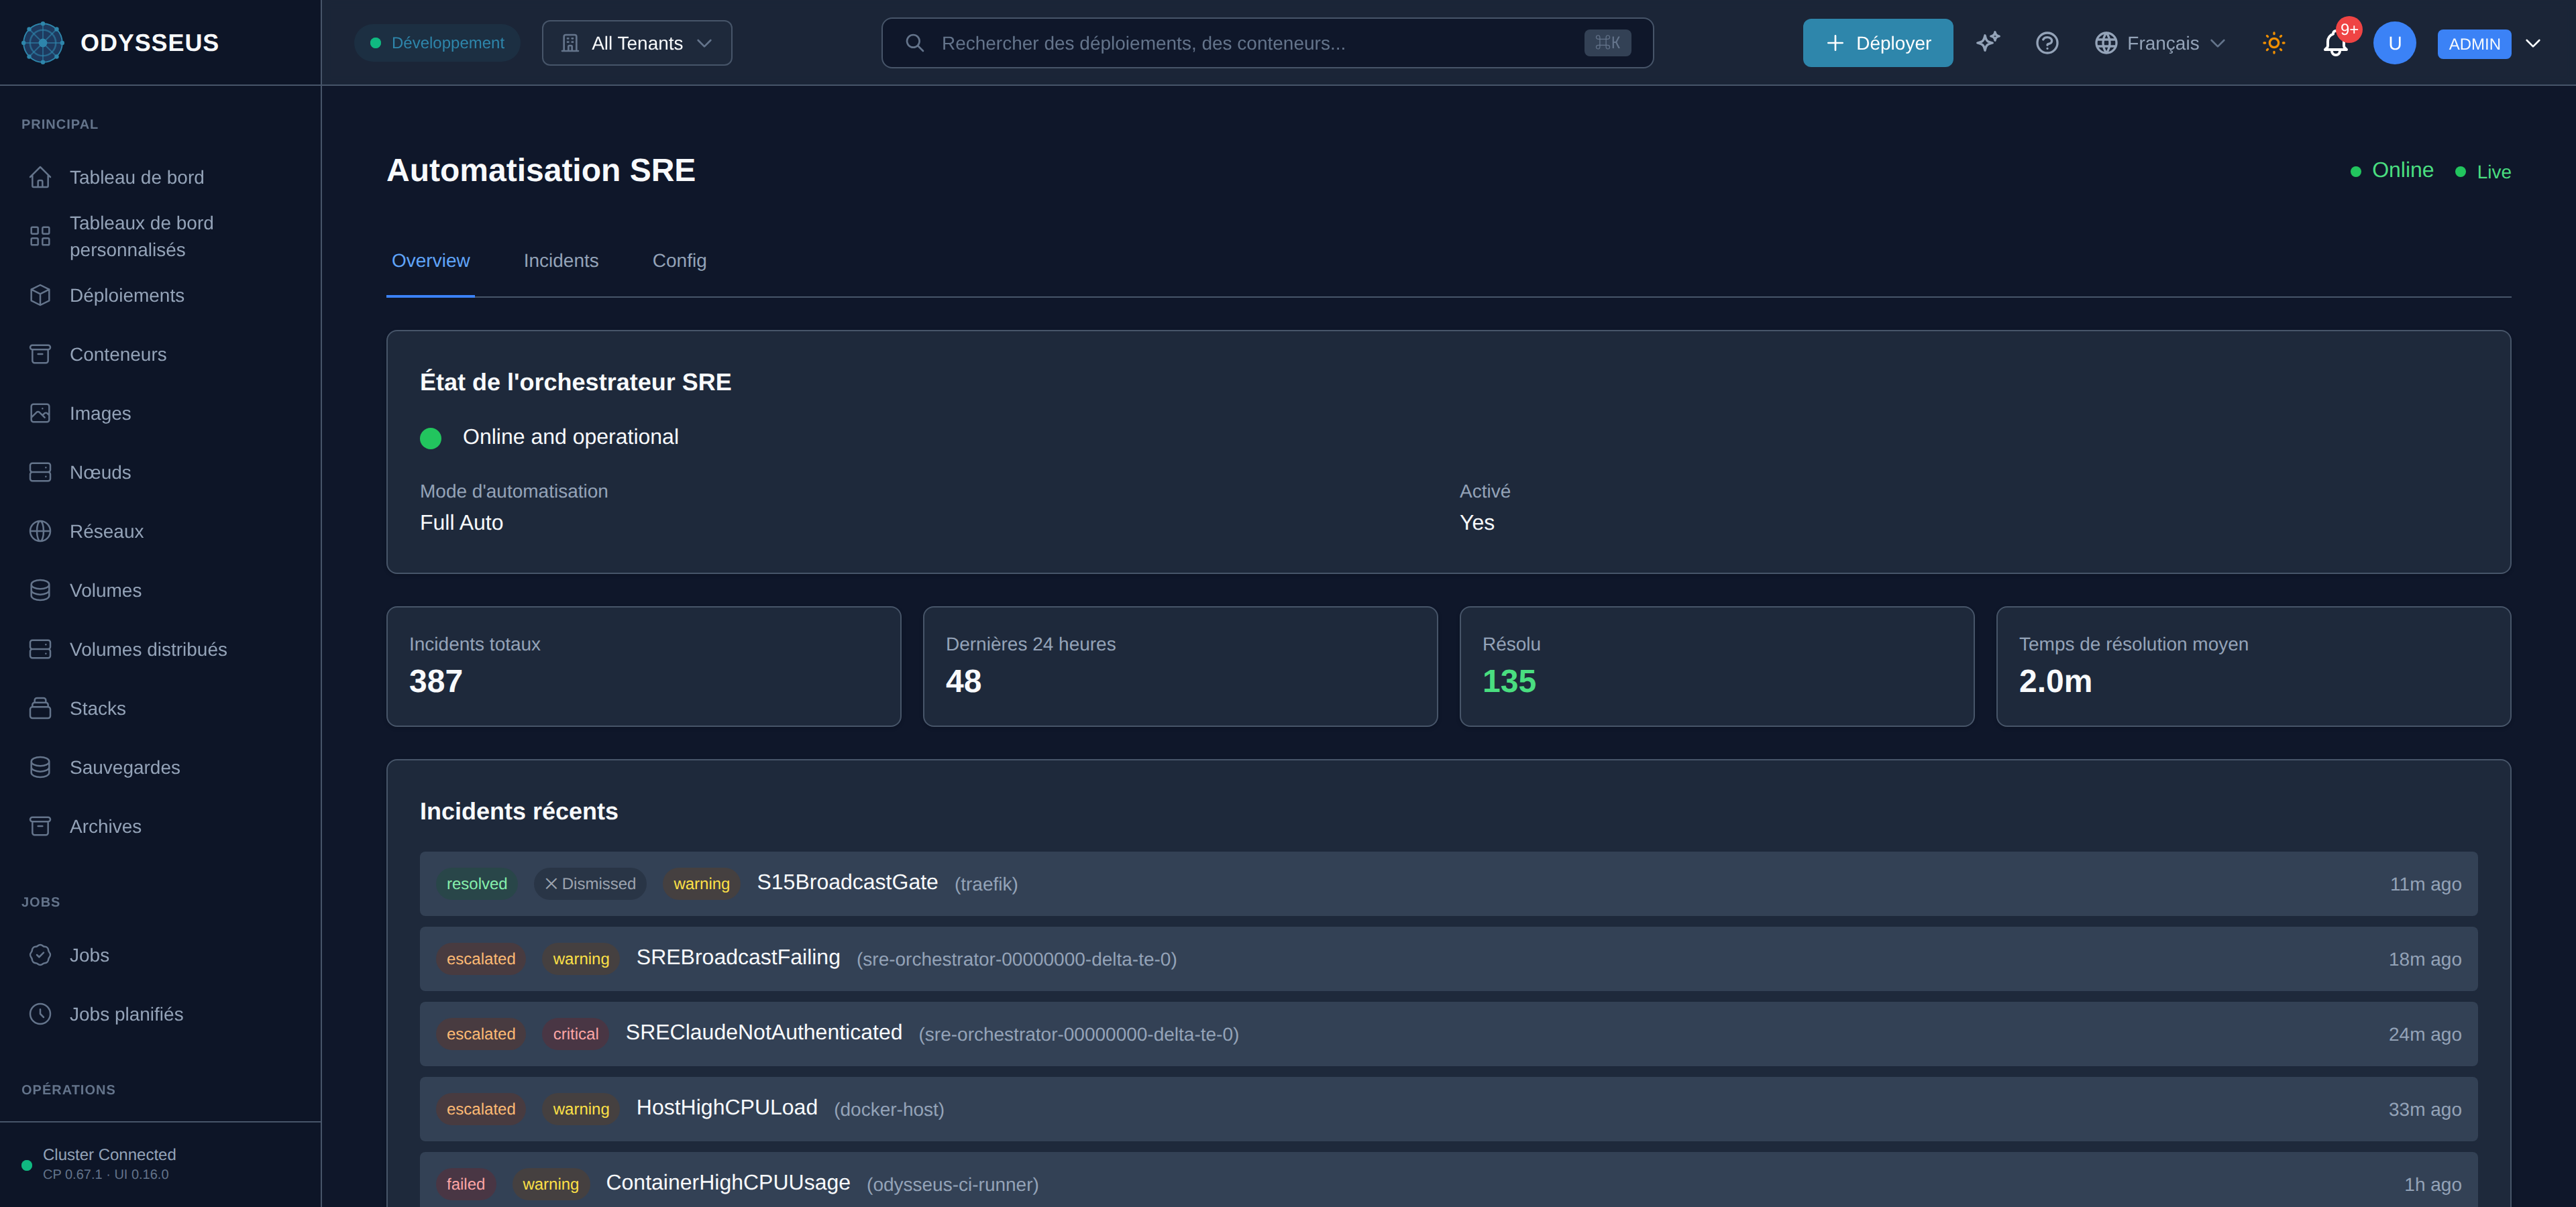
Task: Open Tableau de bord home icon
Action: pos(40,177)
